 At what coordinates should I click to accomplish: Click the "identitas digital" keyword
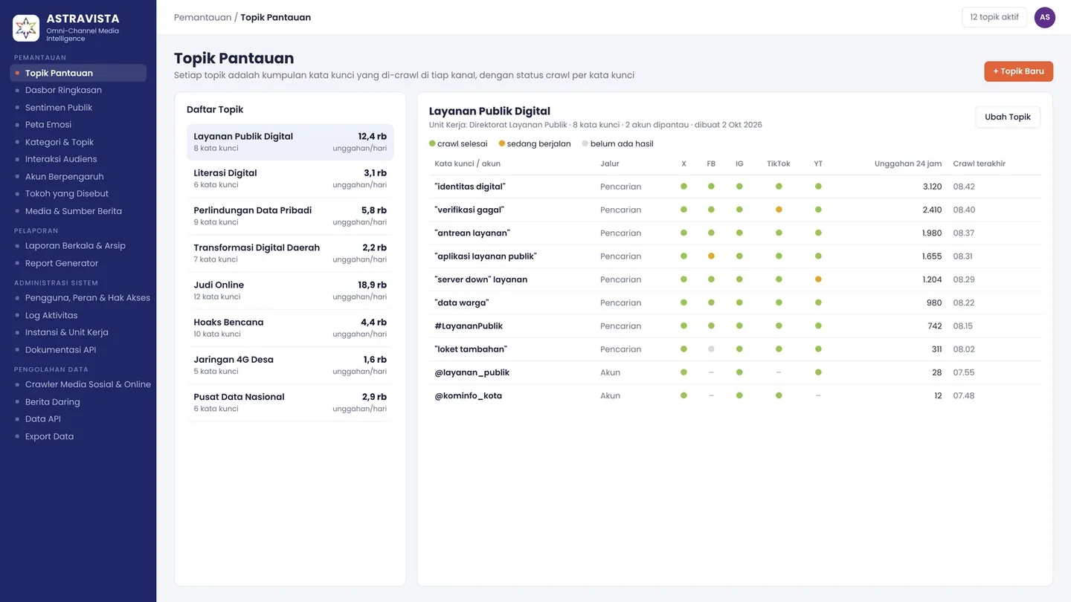tap(470, 187)
